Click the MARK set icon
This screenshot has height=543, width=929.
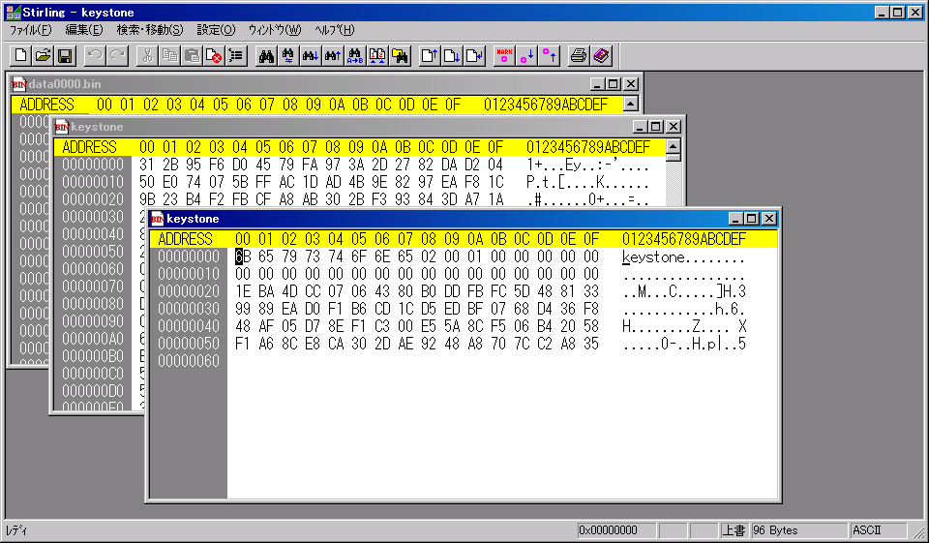tap(504, 56)
